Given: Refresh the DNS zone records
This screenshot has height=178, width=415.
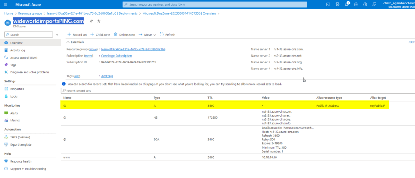Looking at the screenshot, I should pyautogui.click(x=167, y=35).
